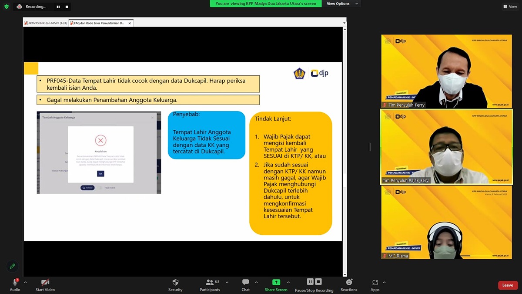Pause the recording in top bar
The width and height of the screenshot is (522, 294).
click(58, 7)
